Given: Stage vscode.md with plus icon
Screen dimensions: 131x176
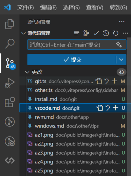Looking at the screenshot, I should coord(115,108).
